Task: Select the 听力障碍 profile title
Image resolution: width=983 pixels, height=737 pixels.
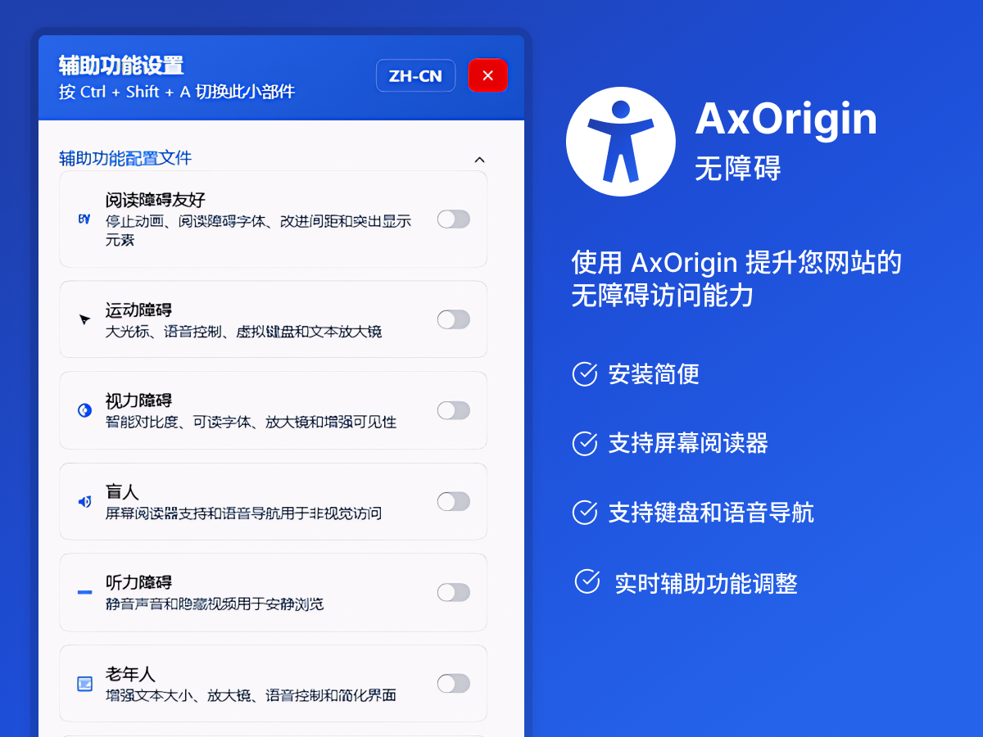Action: (138, 583)
